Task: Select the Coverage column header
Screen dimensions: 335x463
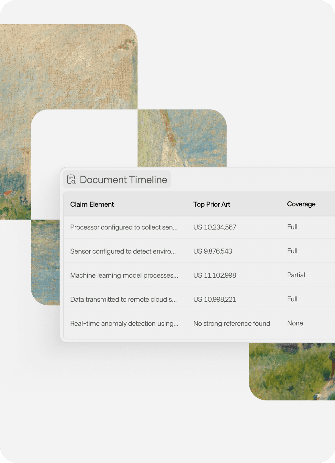Action: coord(301,204)
